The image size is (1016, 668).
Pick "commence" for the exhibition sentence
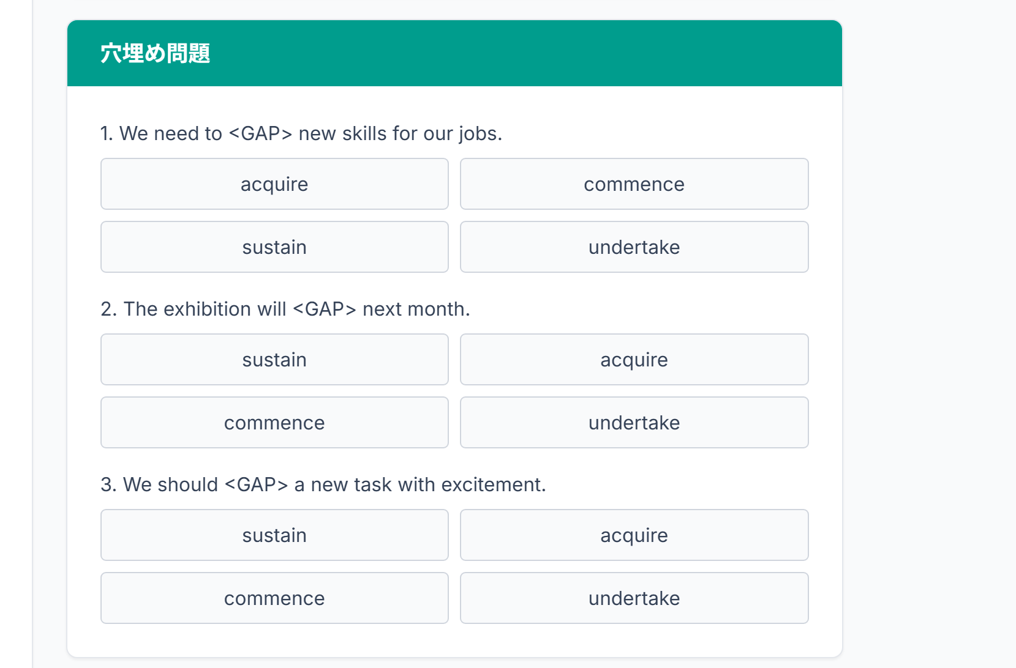274,423
